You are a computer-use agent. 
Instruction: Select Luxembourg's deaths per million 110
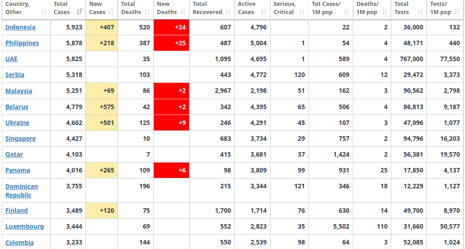pyautogui.click(x=382, y=226)
